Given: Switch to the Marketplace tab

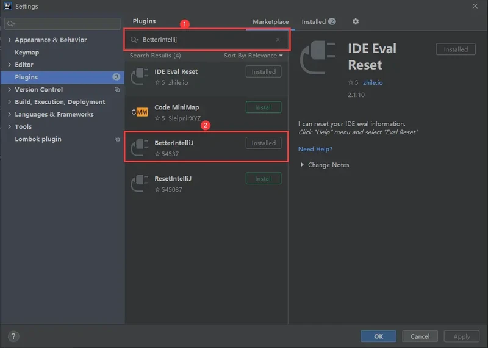Looking at the screenshot, I should pos(271,21).
